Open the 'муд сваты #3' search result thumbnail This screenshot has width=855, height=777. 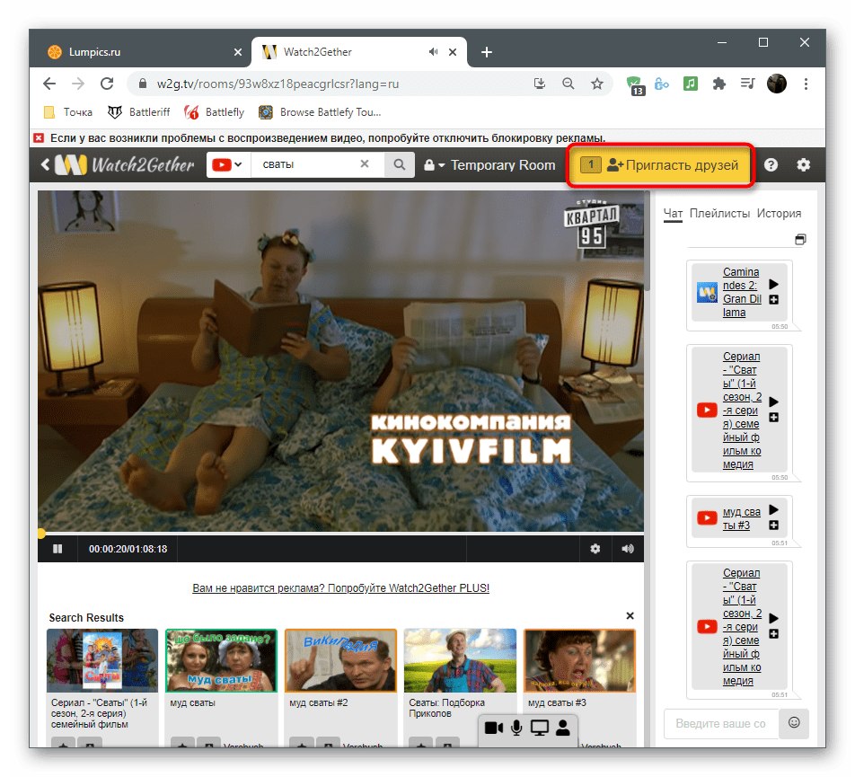[x=579, y=660]
